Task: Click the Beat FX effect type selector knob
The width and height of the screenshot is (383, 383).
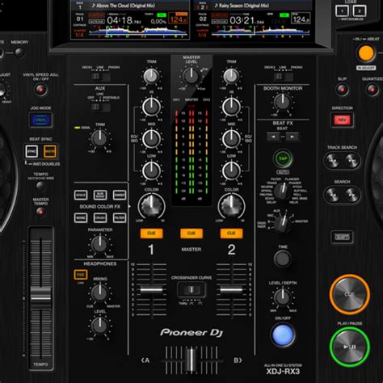Action: pos(282,191)
